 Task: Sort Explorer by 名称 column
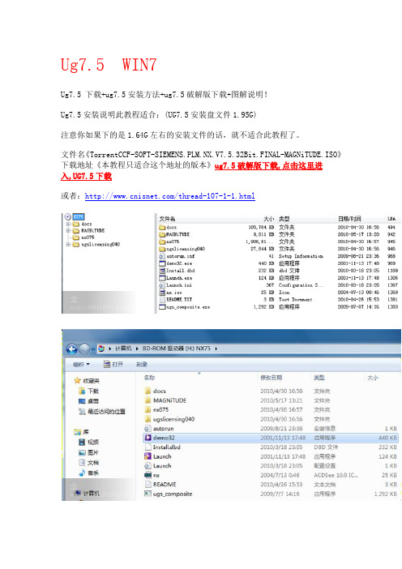pyautogui.click(x=149, y=378)
